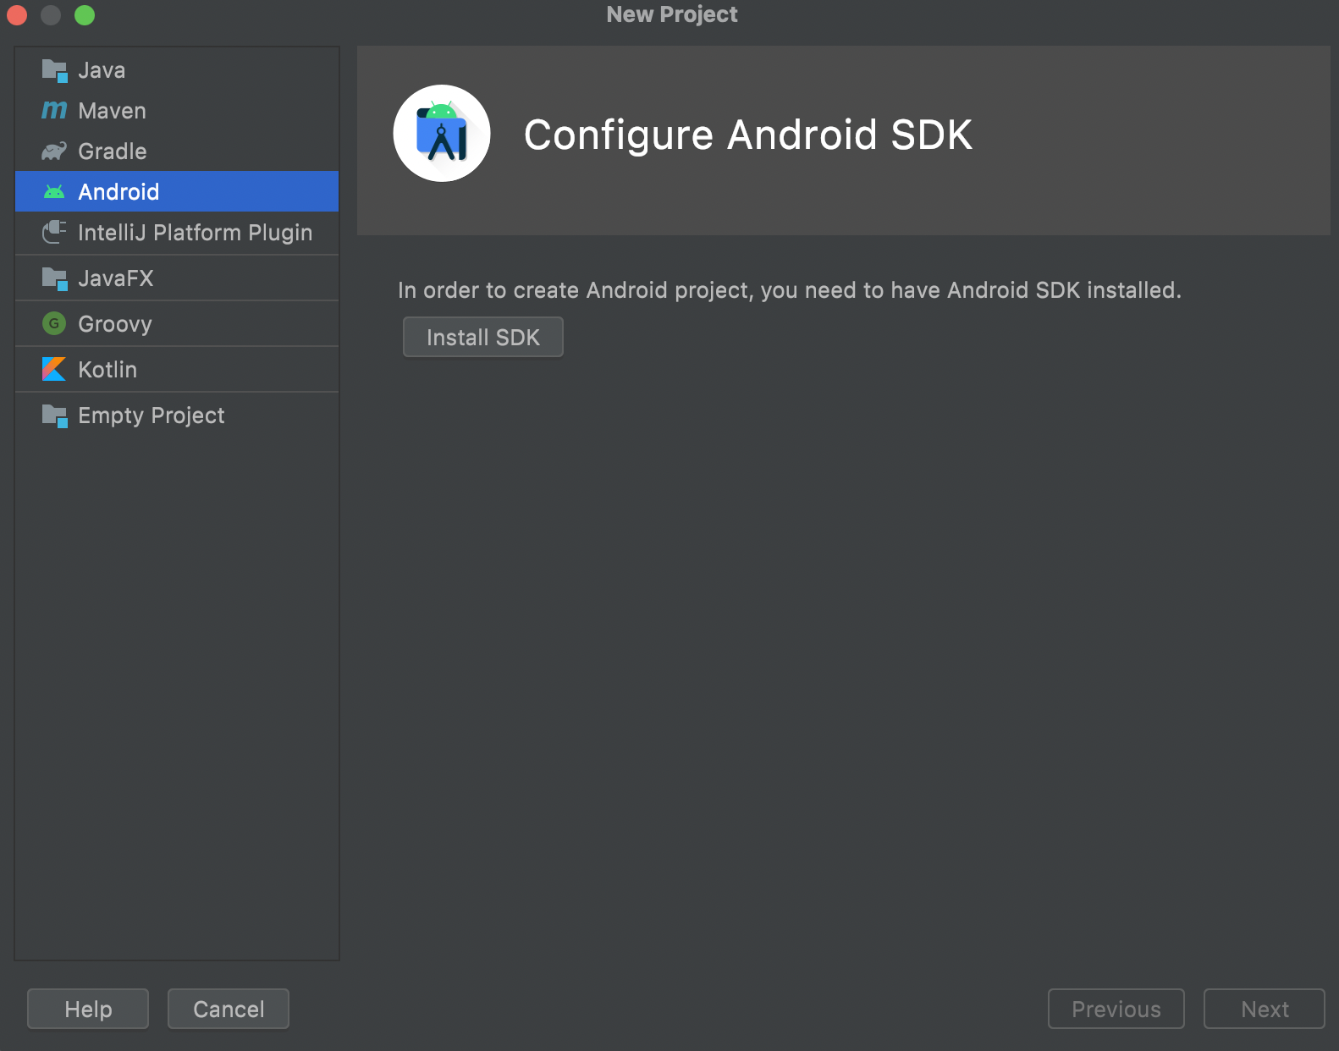Click the green zoom window button
Image resolution: width=1339 pixels, height=1051 pixels.
pyautogui.click(x=85, y=15)
